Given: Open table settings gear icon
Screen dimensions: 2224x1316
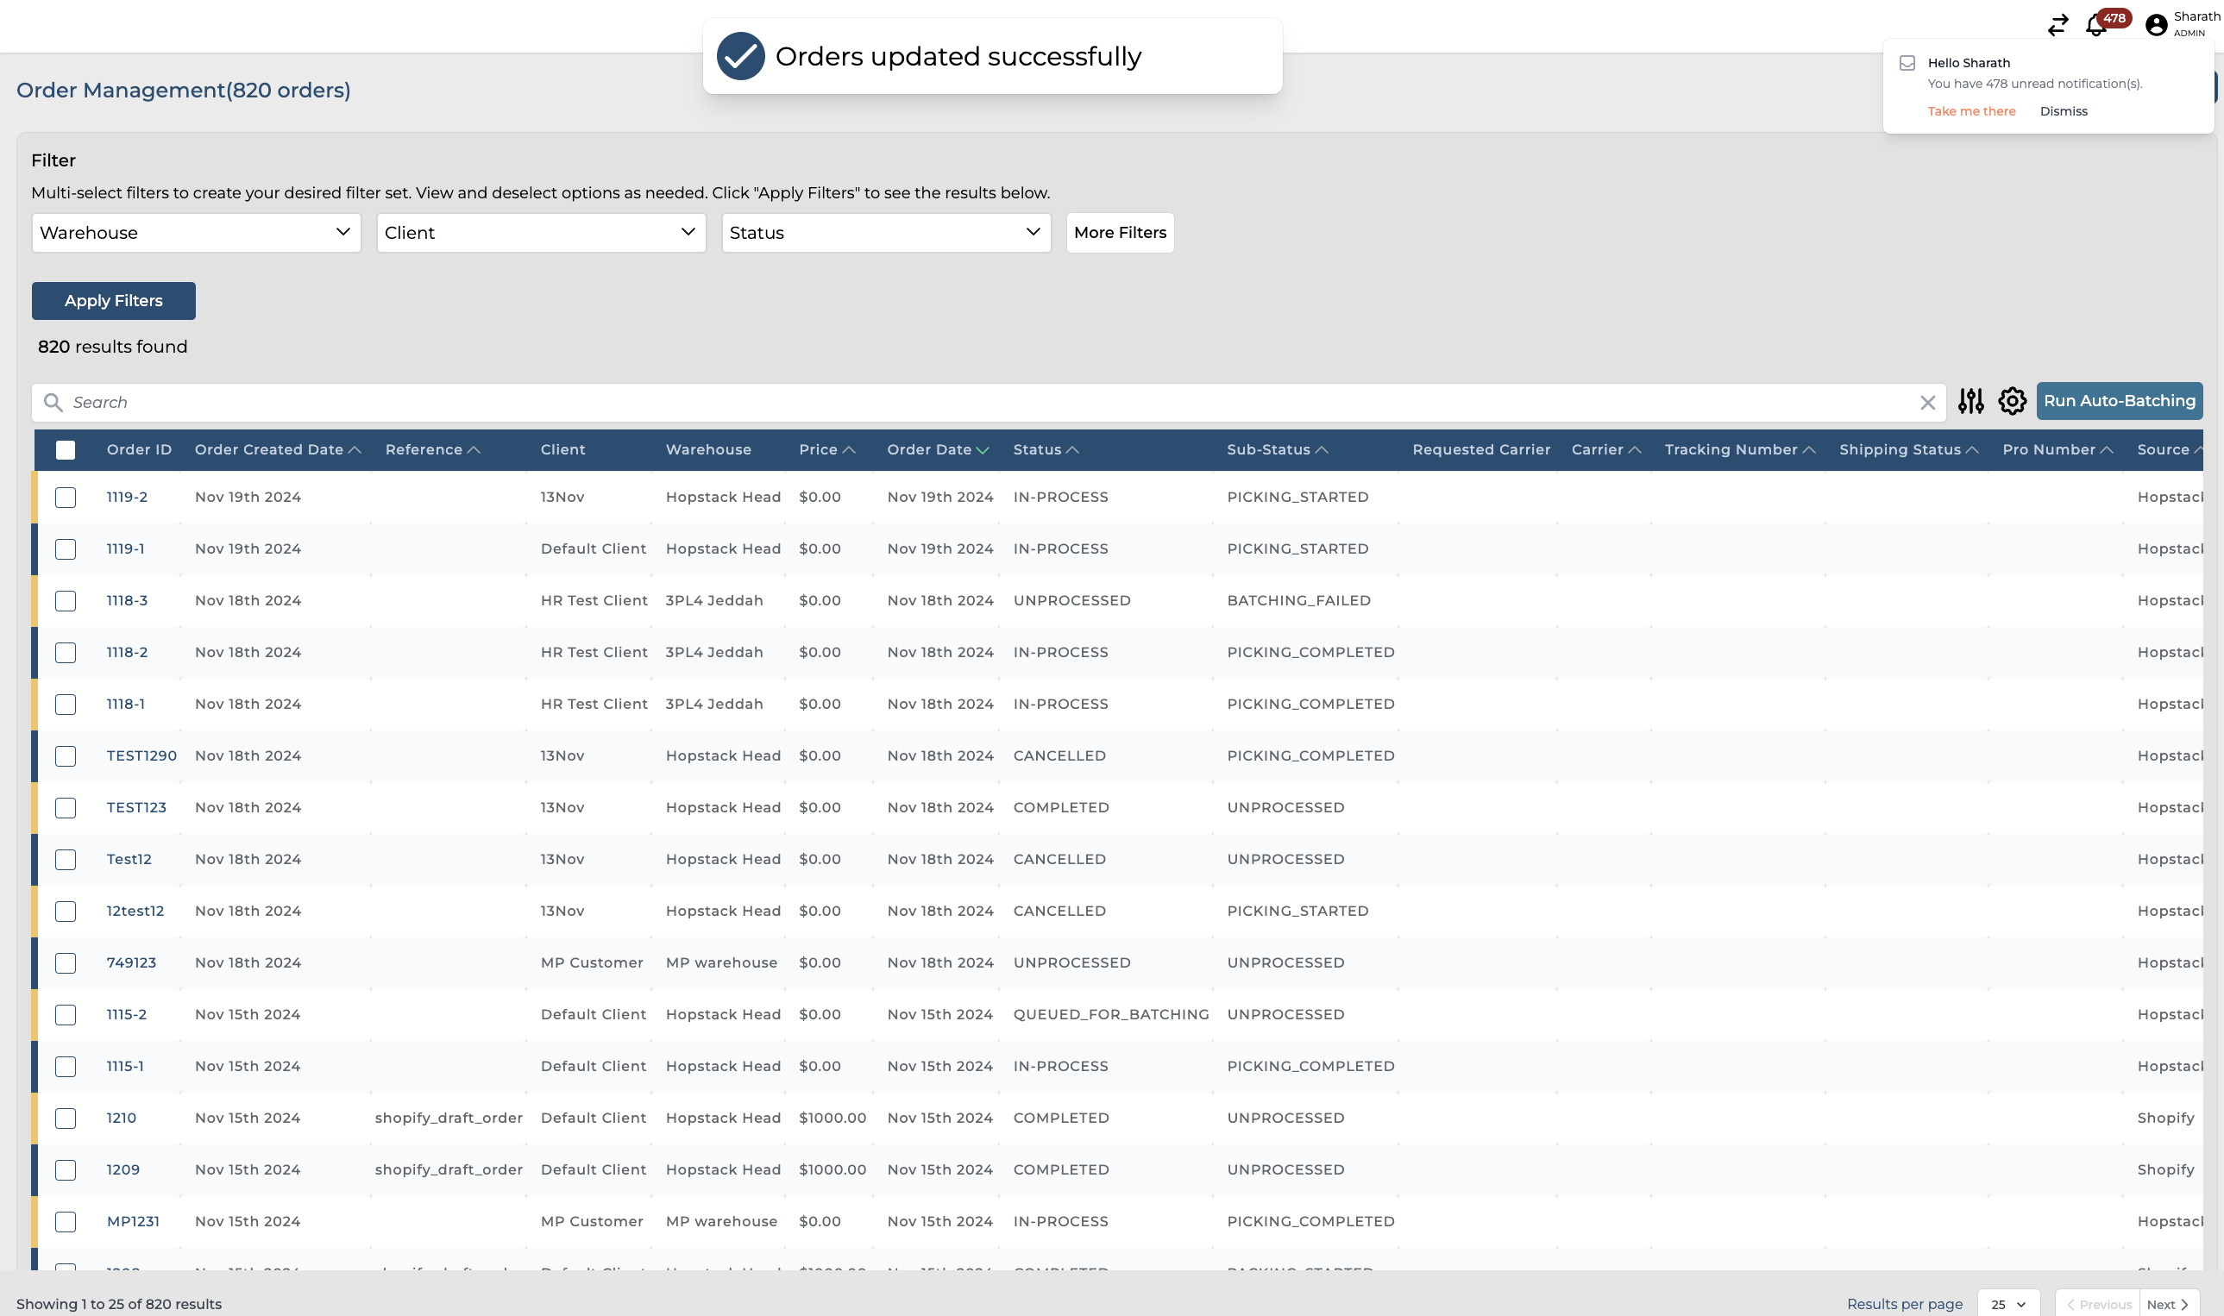Looking at the screenshot, I should pyautogui.click(x=2012, y=401).
